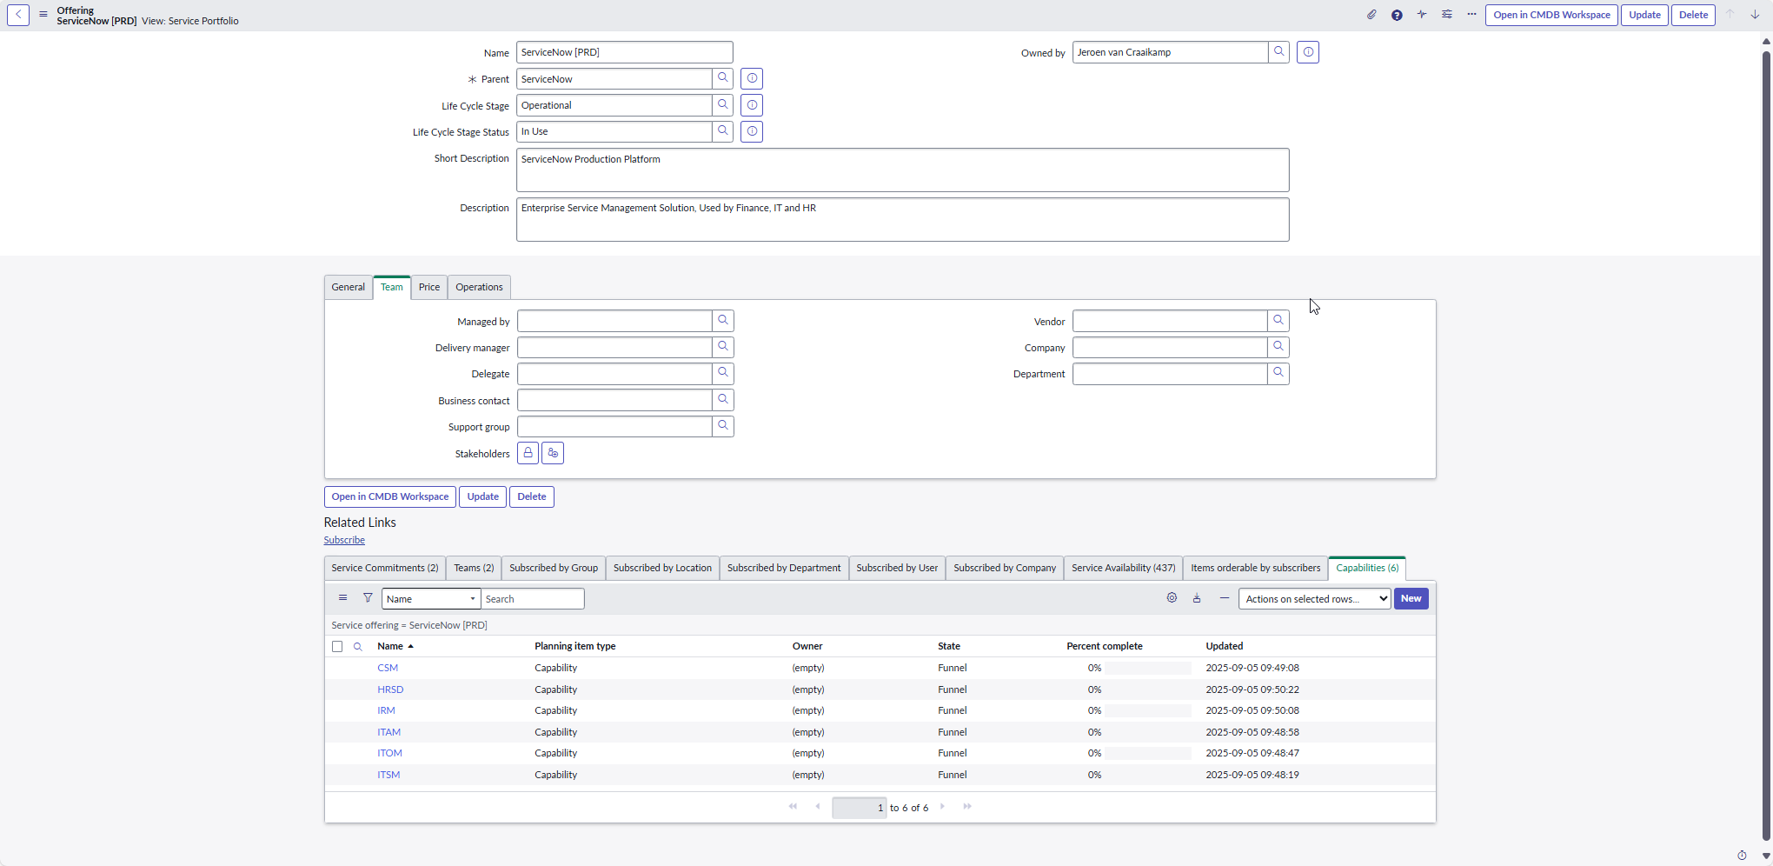Go back using the header back arrow
This screenshot has width=1773, height=866.
coord(18,15)
